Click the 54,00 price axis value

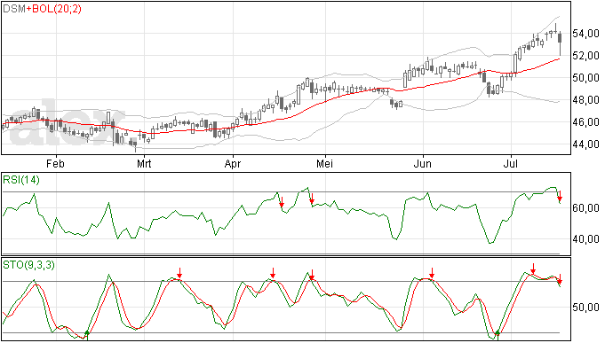tap(585, 34)
